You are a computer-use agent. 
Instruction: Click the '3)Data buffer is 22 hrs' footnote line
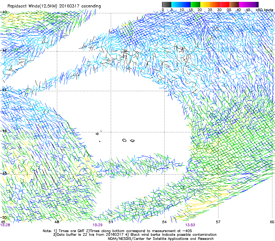pos(135,235)
